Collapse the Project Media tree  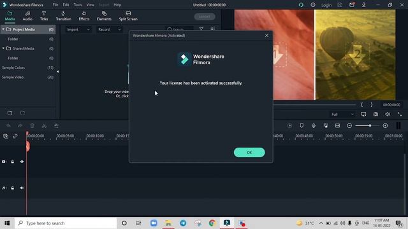pos(3,29)
